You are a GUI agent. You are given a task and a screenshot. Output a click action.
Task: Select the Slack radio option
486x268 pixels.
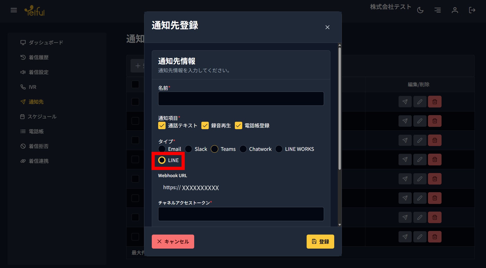coord(189,149)
